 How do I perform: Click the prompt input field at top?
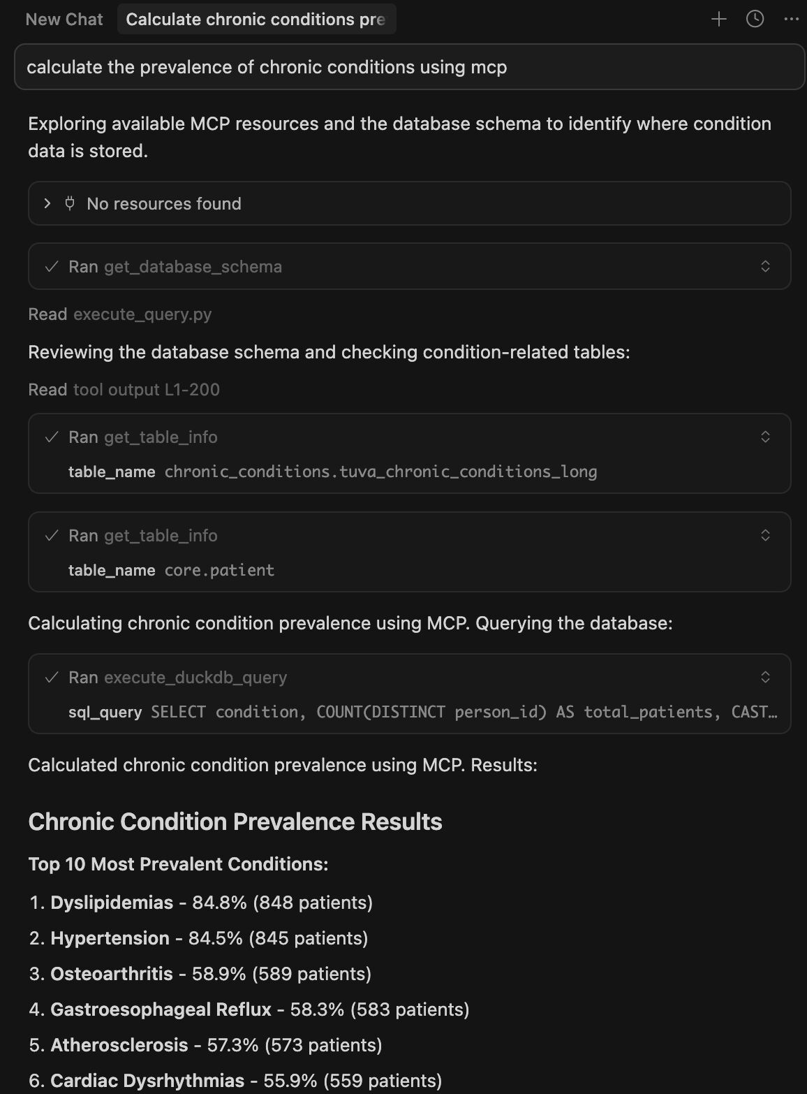(x=409, y=67)
